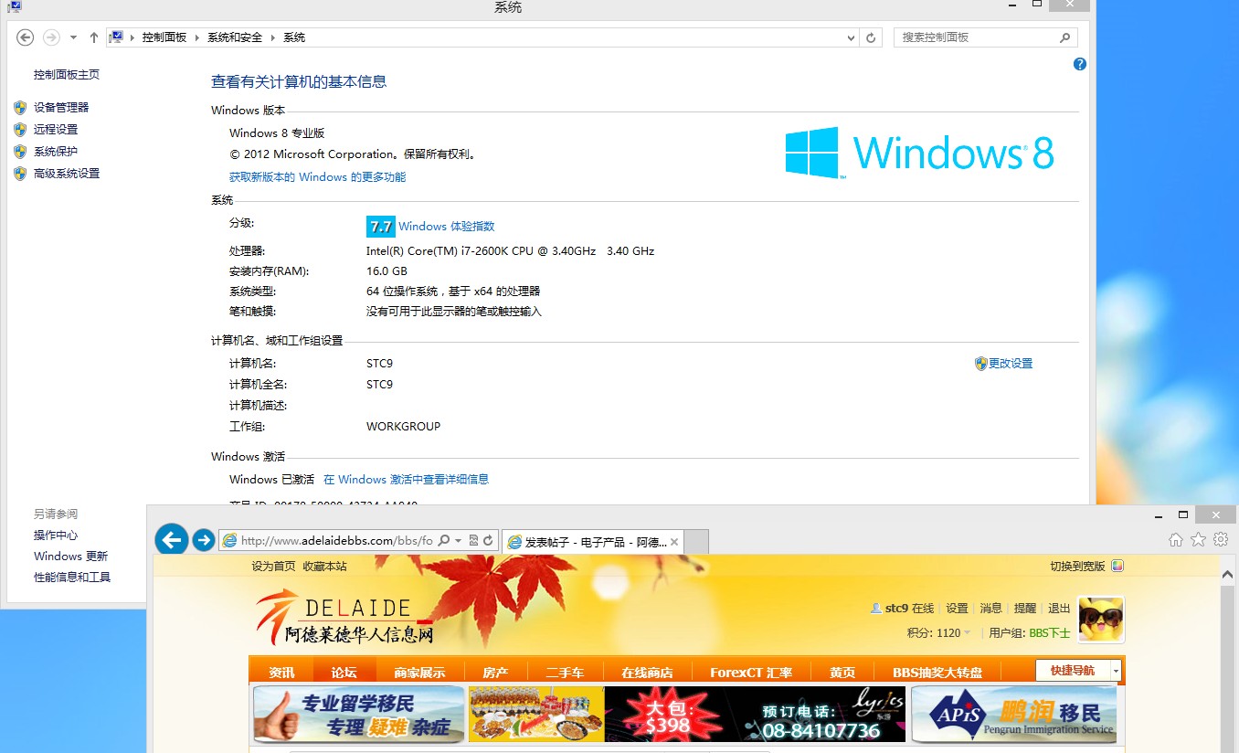Open the IE address bar dropdown arrow

click(458, 541)
